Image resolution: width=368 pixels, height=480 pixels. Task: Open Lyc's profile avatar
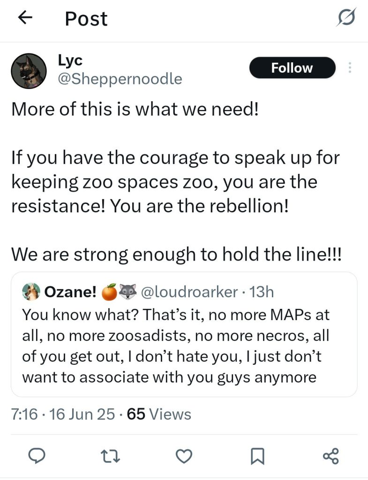coord(29,71)
